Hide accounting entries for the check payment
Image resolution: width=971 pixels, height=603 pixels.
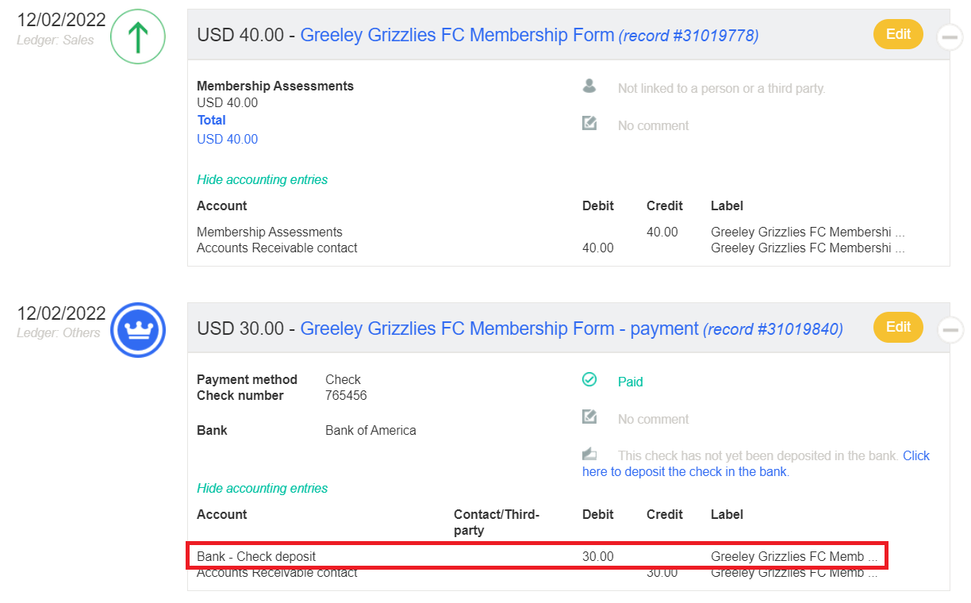262,489
